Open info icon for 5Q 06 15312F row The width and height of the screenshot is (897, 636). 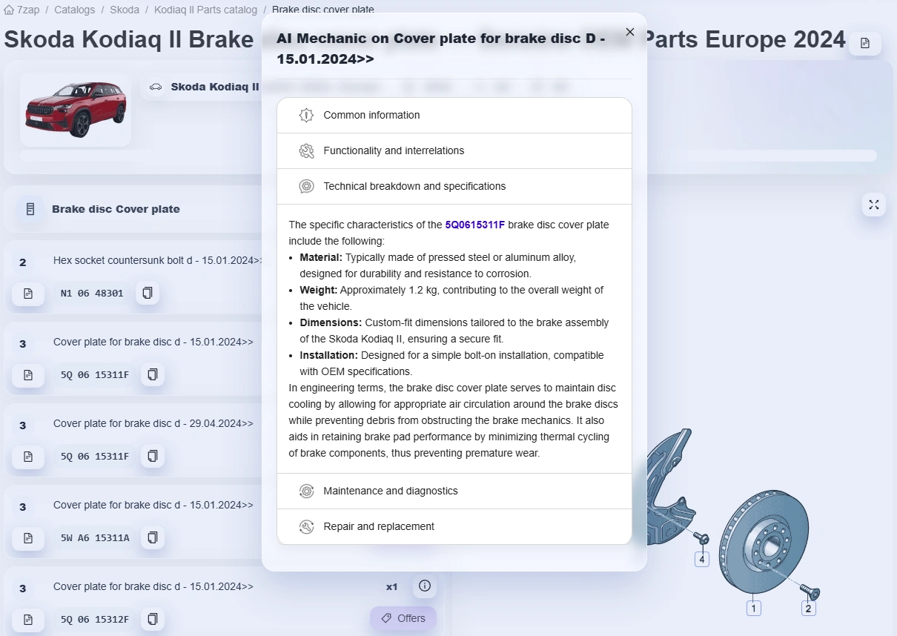pyautogui.click(x=425, y=586)
